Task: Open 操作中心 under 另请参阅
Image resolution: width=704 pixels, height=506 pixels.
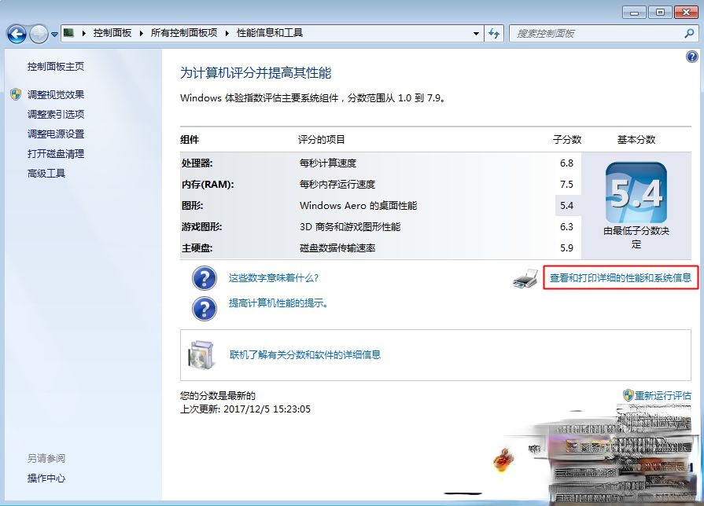Action: [x=46, y=478]
